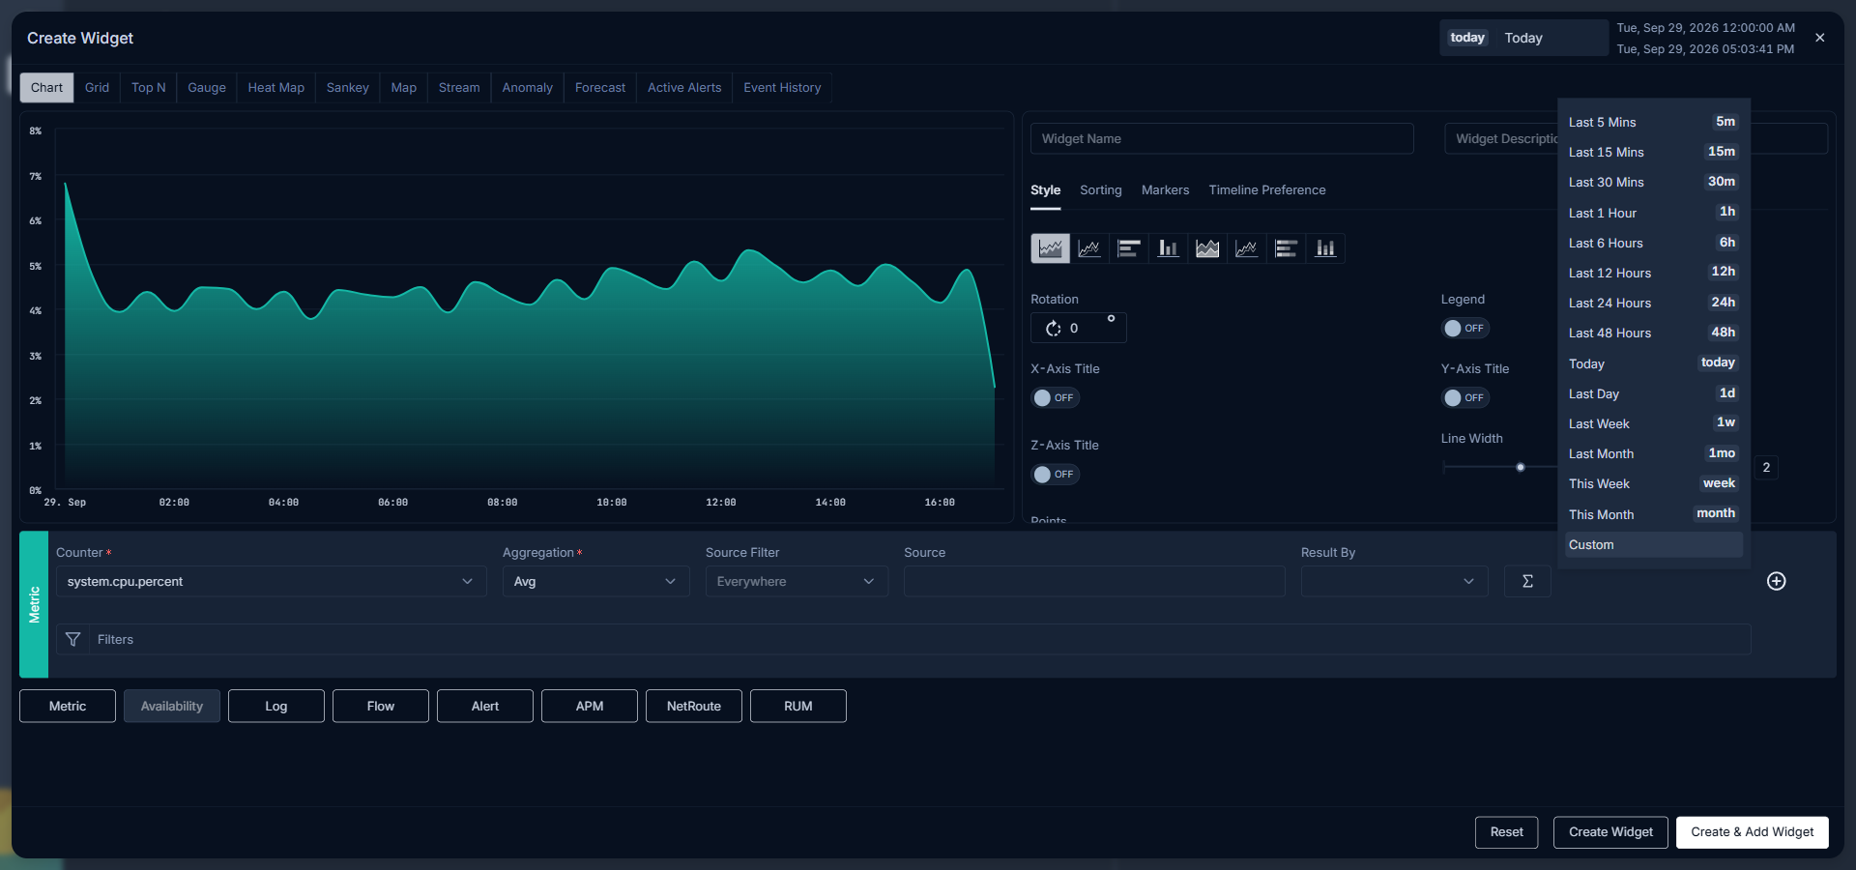Add another metric with the plus icon

pos(1776,581)
